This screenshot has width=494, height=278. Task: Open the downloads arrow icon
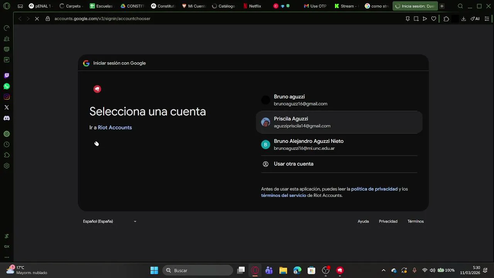(x=464, y=19)
